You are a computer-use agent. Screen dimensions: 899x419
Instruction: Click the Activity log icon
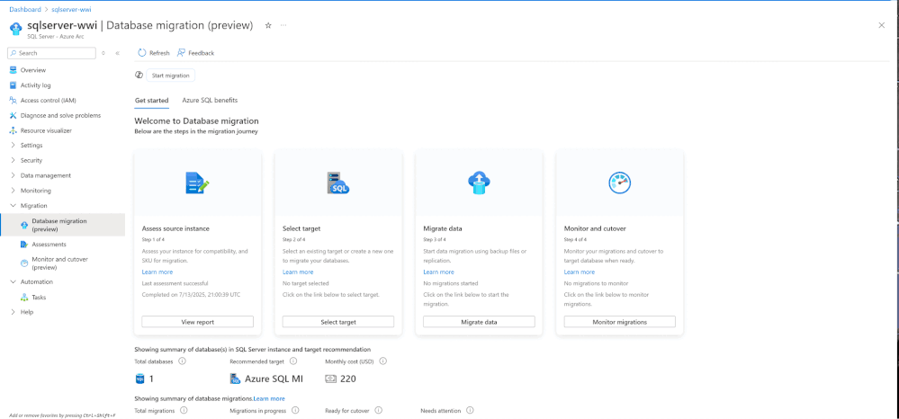[13, 85]
